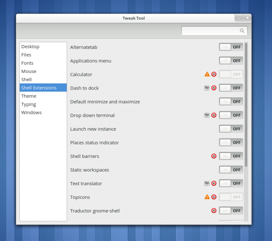Viewport: 272px width, 241px height.
Task: Remove Traductor gnome-shell with red X
Action: pos(214,210)
